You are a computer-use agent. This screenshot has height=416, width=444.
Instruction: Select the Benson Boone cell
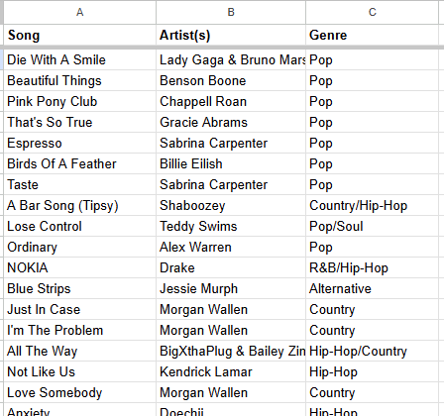click(x=231, y=80)
